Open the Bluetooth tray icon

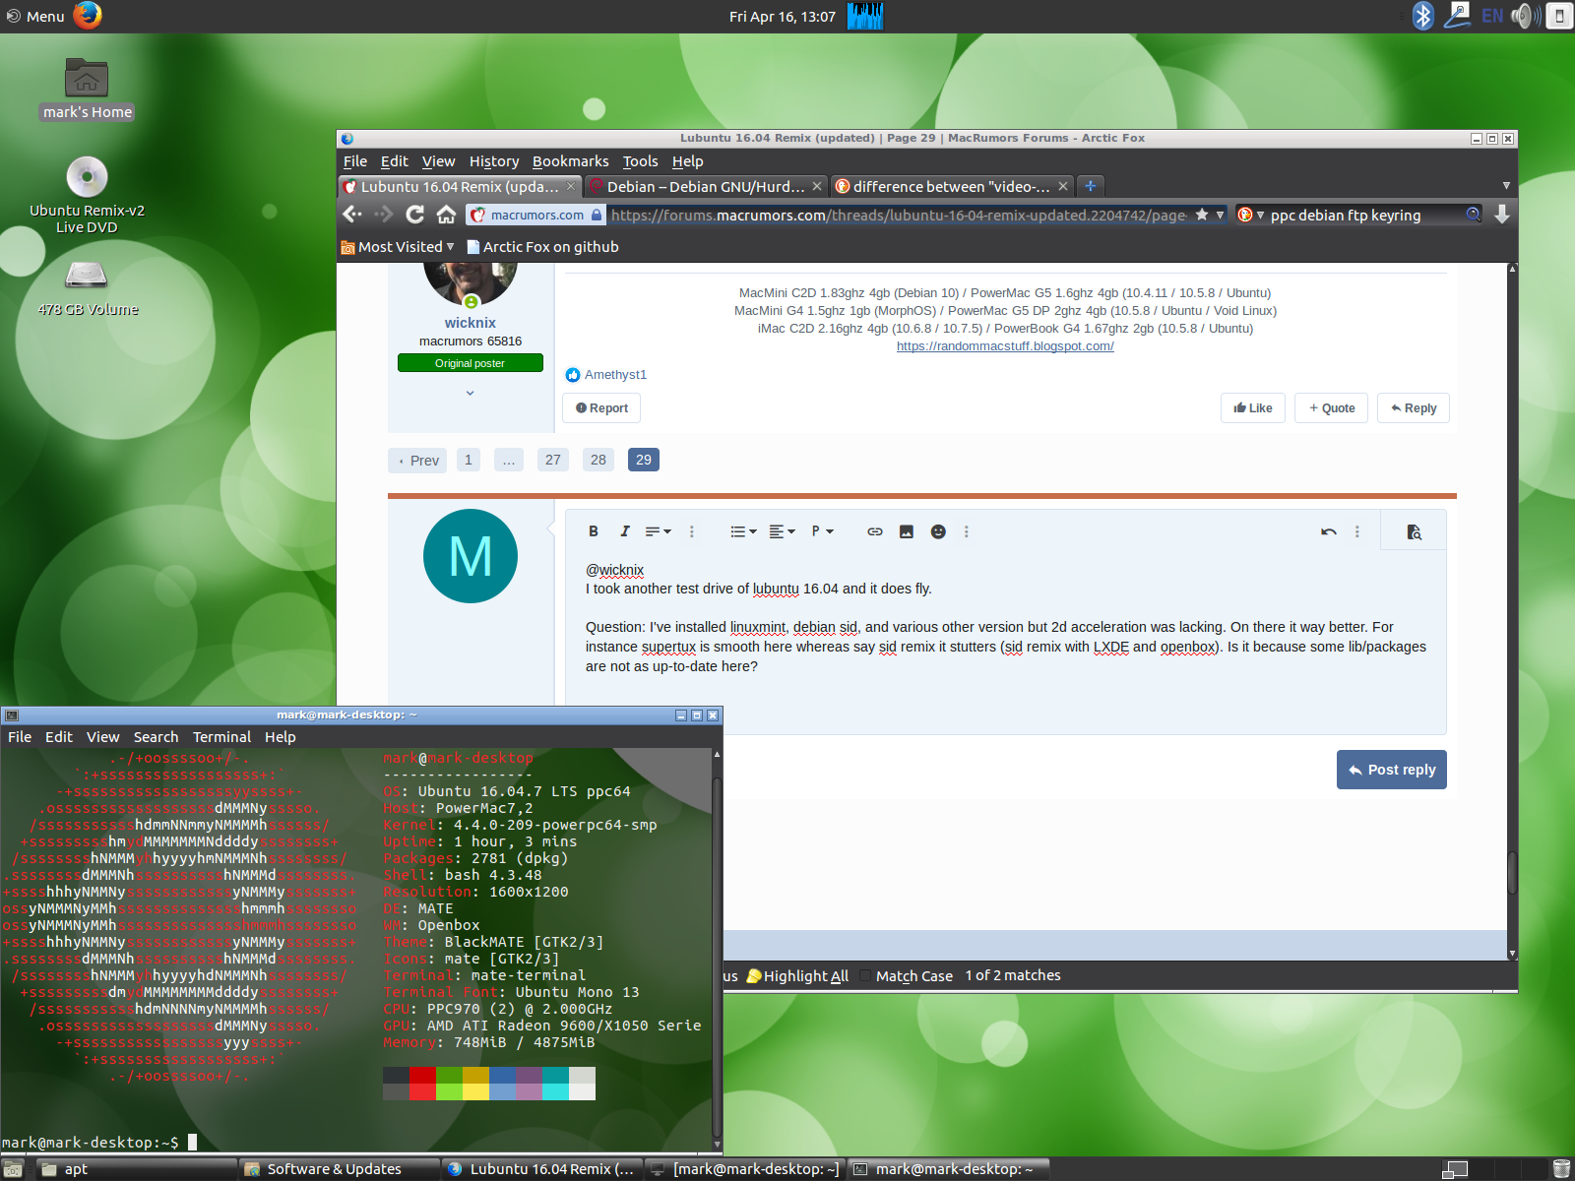tap(1422, 16)
